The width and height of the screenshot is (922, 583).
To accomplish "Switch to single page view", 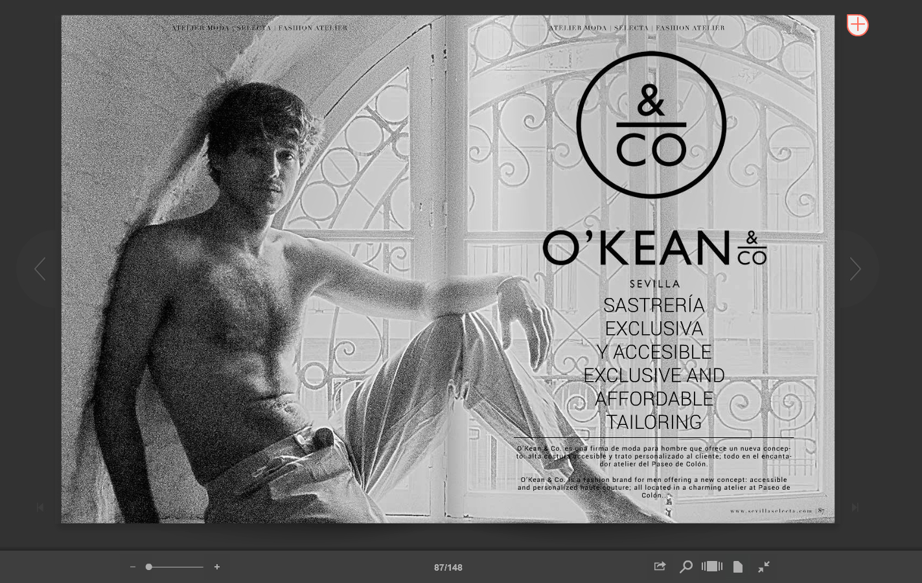I will [737, 567].
